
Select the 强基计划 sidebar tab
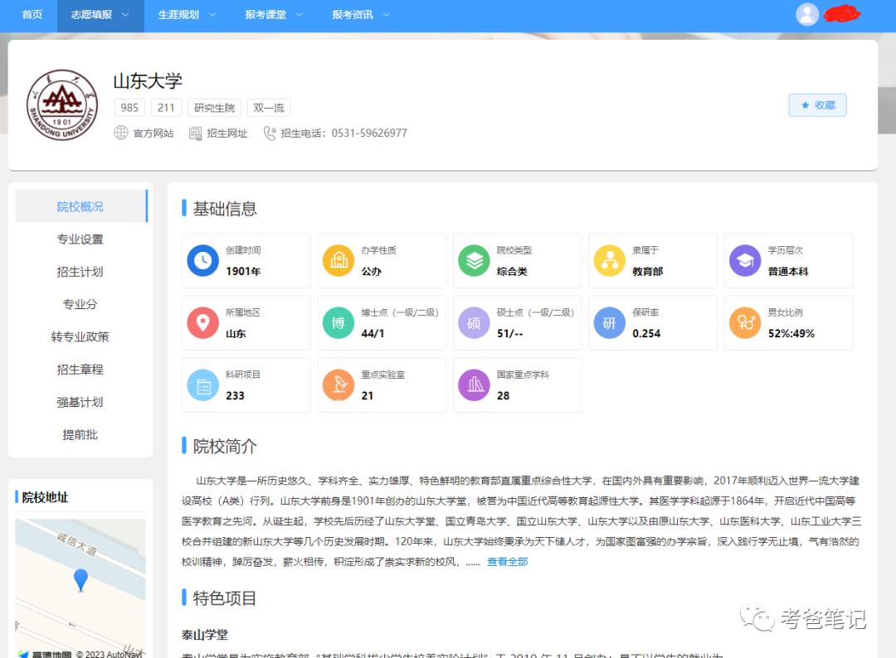pyautogui.click(x=80, y=402)
